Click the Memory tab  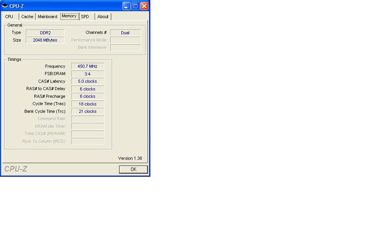point(69,16)
